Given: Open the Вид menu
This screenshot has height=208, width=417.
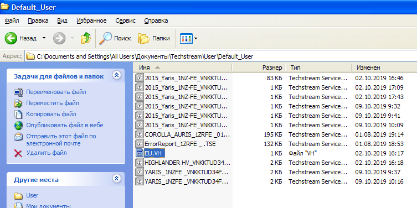Looking at the screenshot, I should pos(62,20).
